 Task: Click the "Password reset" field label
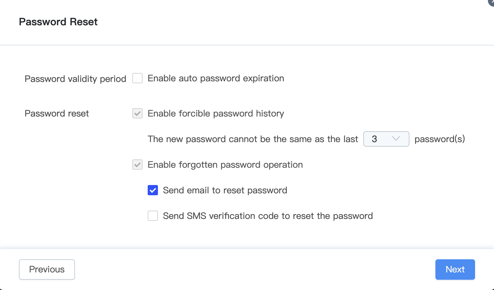(57, 114)
